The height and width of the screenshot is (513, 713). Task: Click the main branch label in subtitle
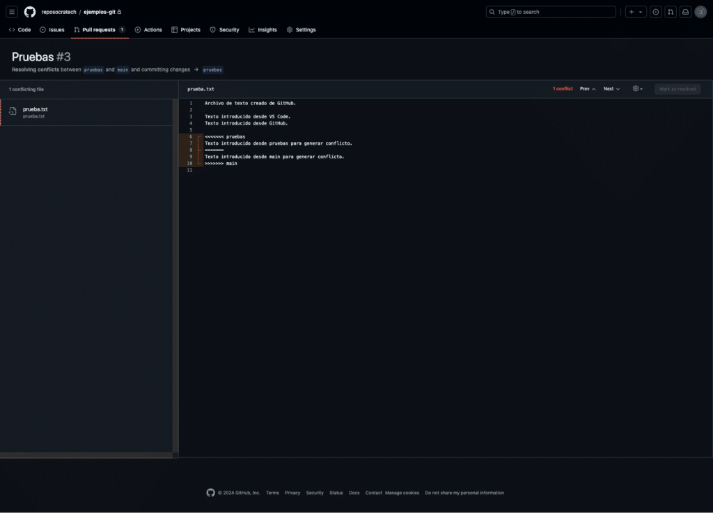point(123,70)
